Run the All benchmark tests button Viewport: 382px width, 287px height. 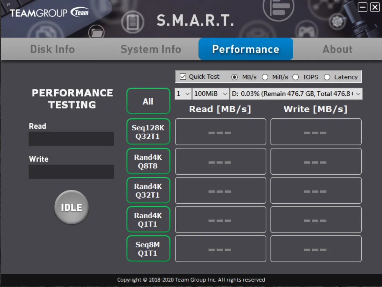(148, 101)
